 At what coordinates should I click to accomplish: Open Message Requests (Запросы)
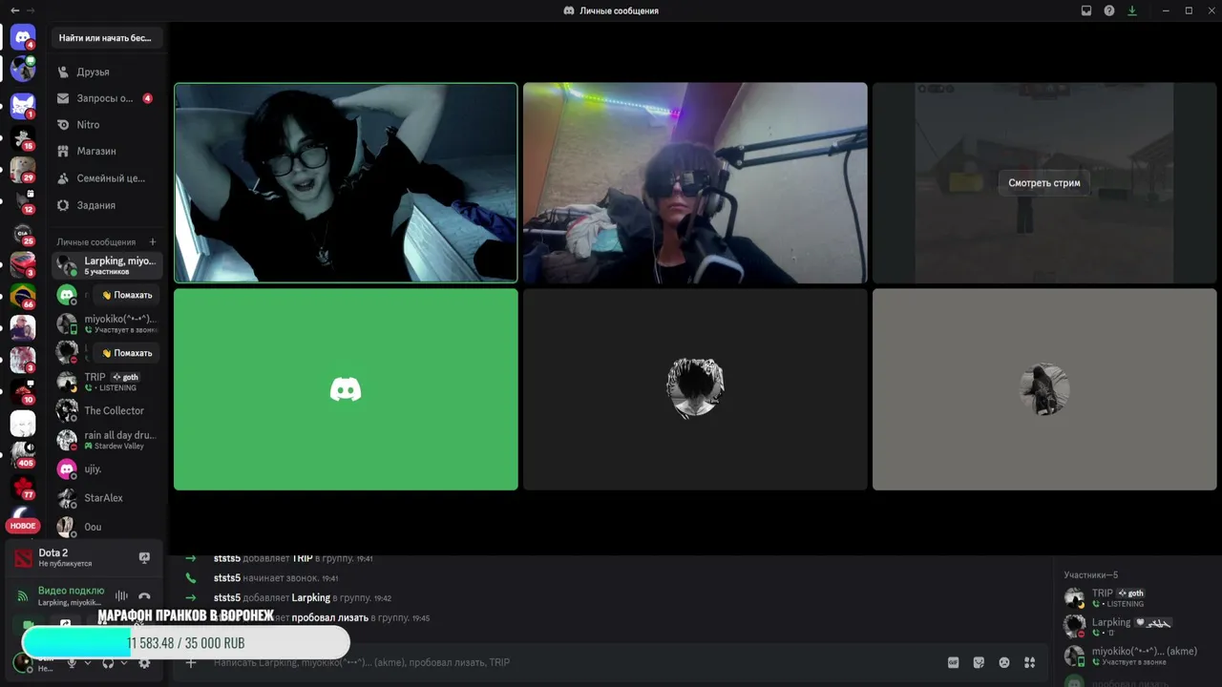click(x=107, y=98)
